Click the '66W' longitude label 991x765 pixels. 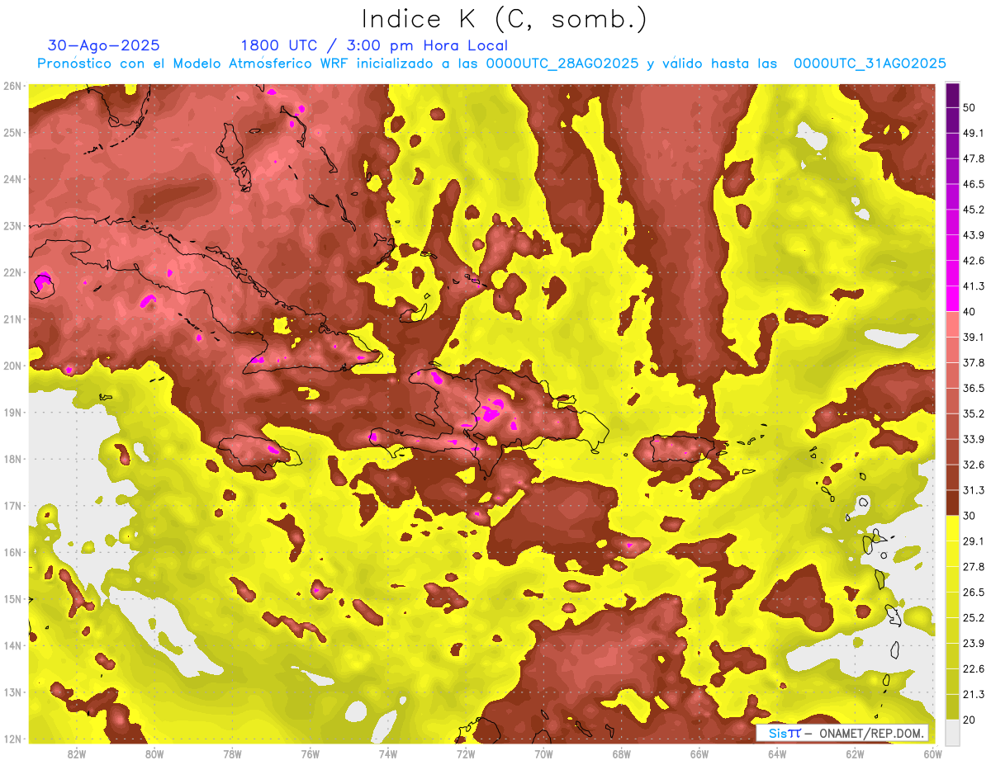coord(699,753)
